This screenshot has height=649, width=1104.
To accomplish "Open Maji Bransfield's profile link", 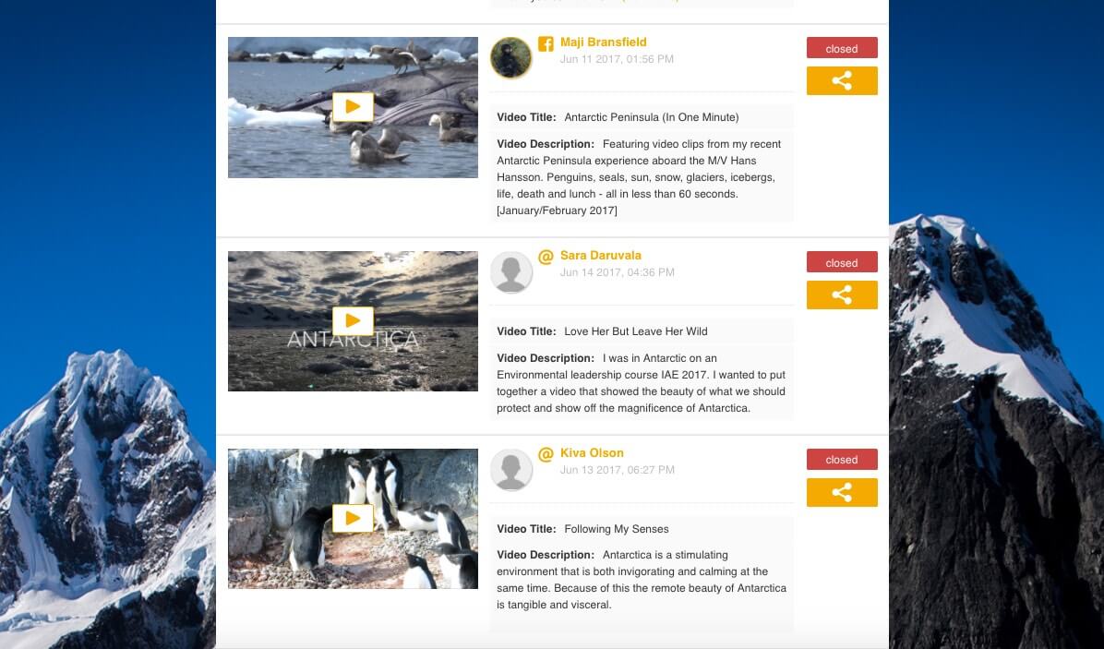I will tap(602, 42).
